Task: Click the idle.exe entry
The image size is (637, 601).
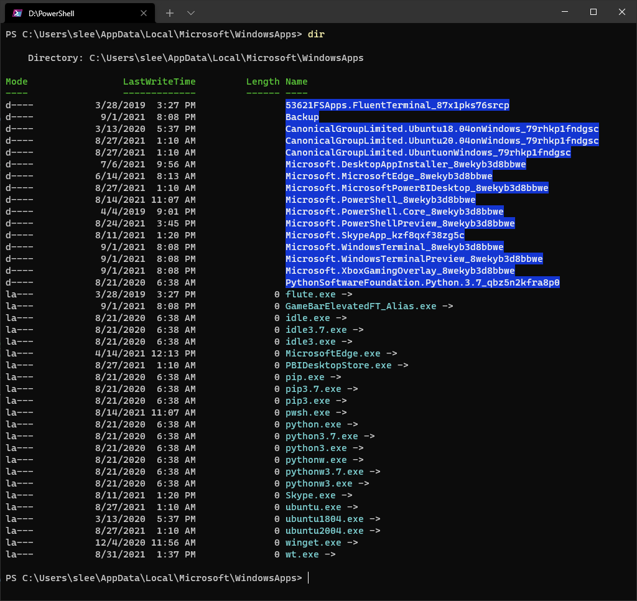Action: click(x=307, y=318)
